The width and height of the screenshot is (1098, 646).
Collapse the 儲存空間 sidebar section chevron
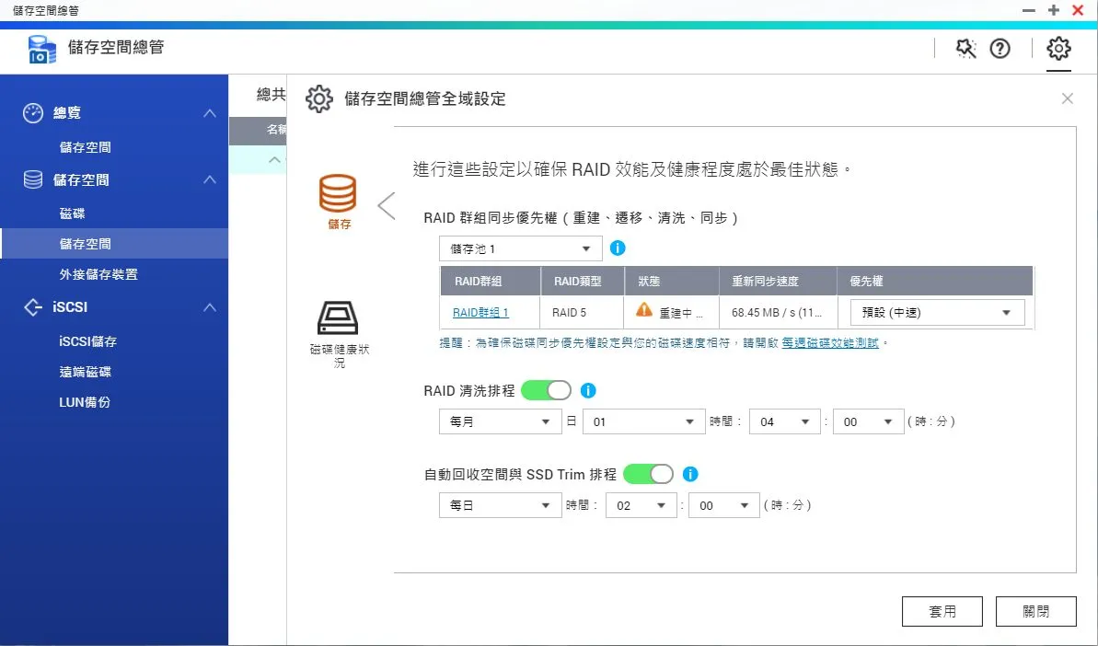tap(209, 179)
